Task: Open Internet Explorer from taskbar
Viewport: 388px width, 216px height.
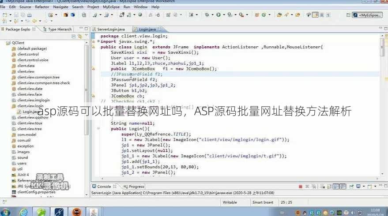Action: [x=24, y=212]
